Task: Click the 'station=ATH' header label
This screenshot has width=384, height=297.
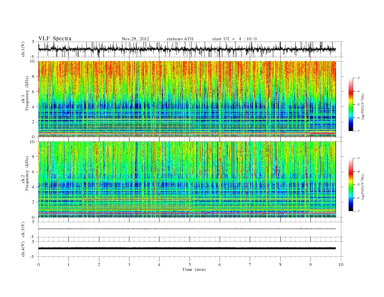Action: click(180, 39)
